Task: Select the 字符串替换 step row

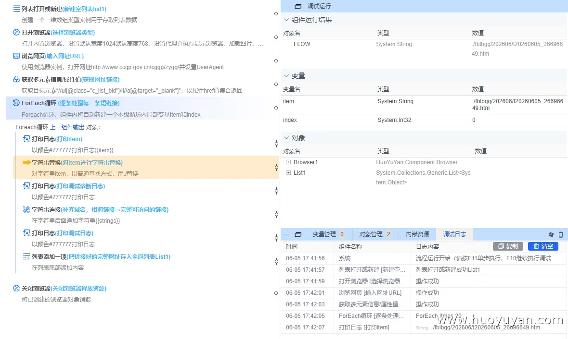Action: tap(146, 167)
